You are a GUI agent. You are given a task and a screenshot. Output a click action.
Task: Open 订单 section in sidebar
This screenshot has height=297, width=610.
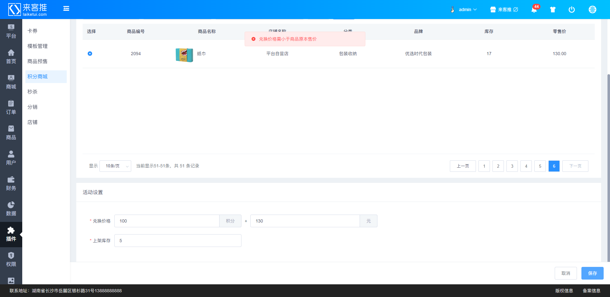[11, 107]
